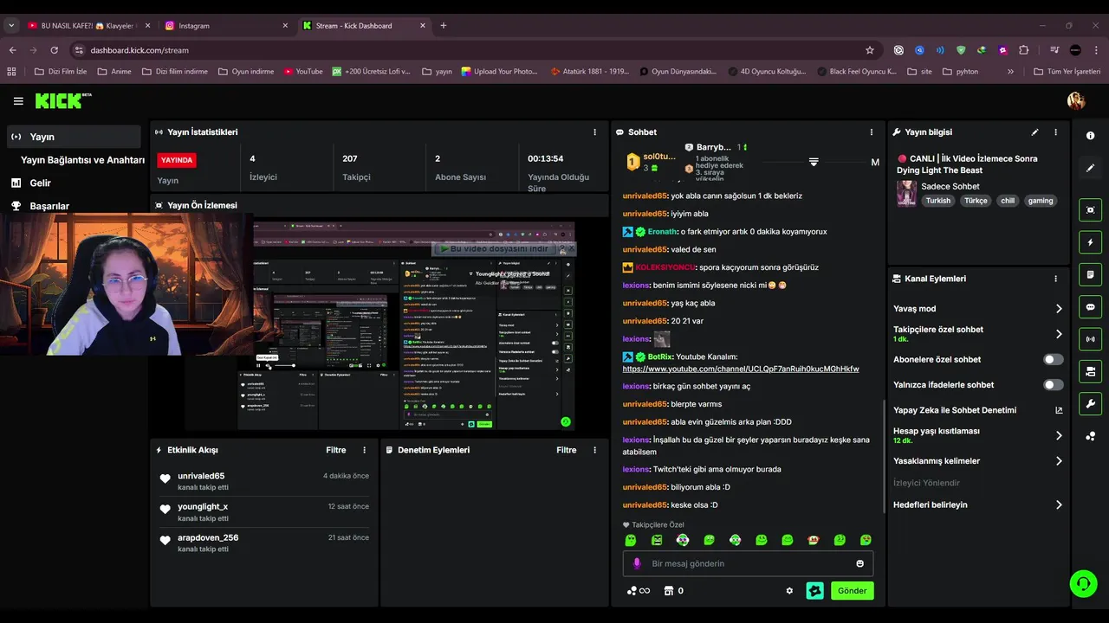Click the gift shop icon below the chat
The width and height of the screenshot is (1109, 623).
[668, 591]
